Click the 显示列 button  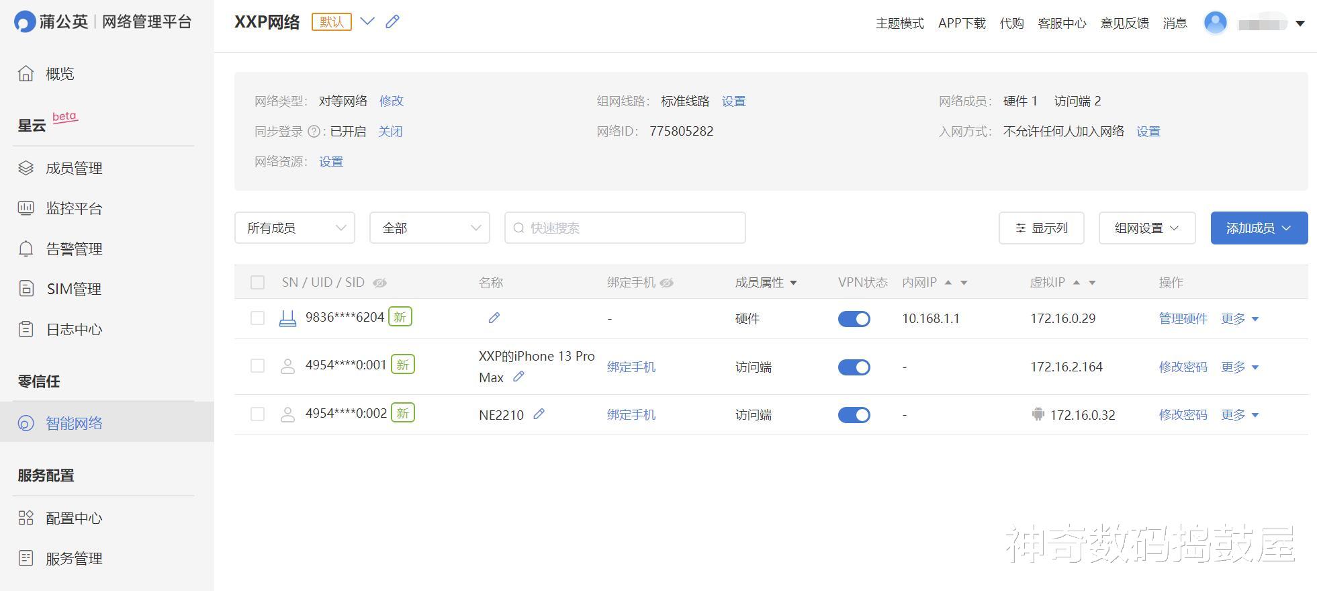(1042, 228)
